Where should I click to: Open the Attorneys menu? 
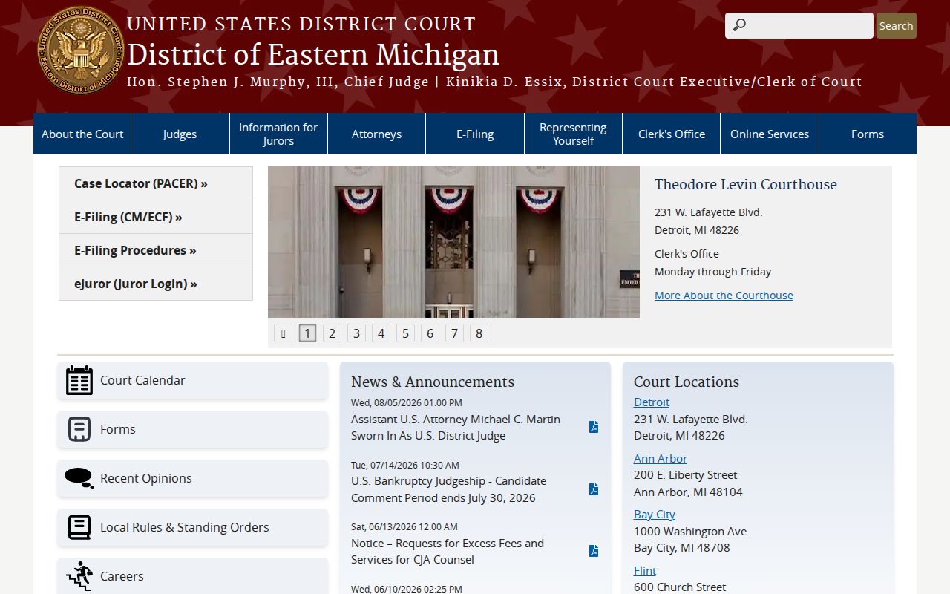click(x=376, y=134)
